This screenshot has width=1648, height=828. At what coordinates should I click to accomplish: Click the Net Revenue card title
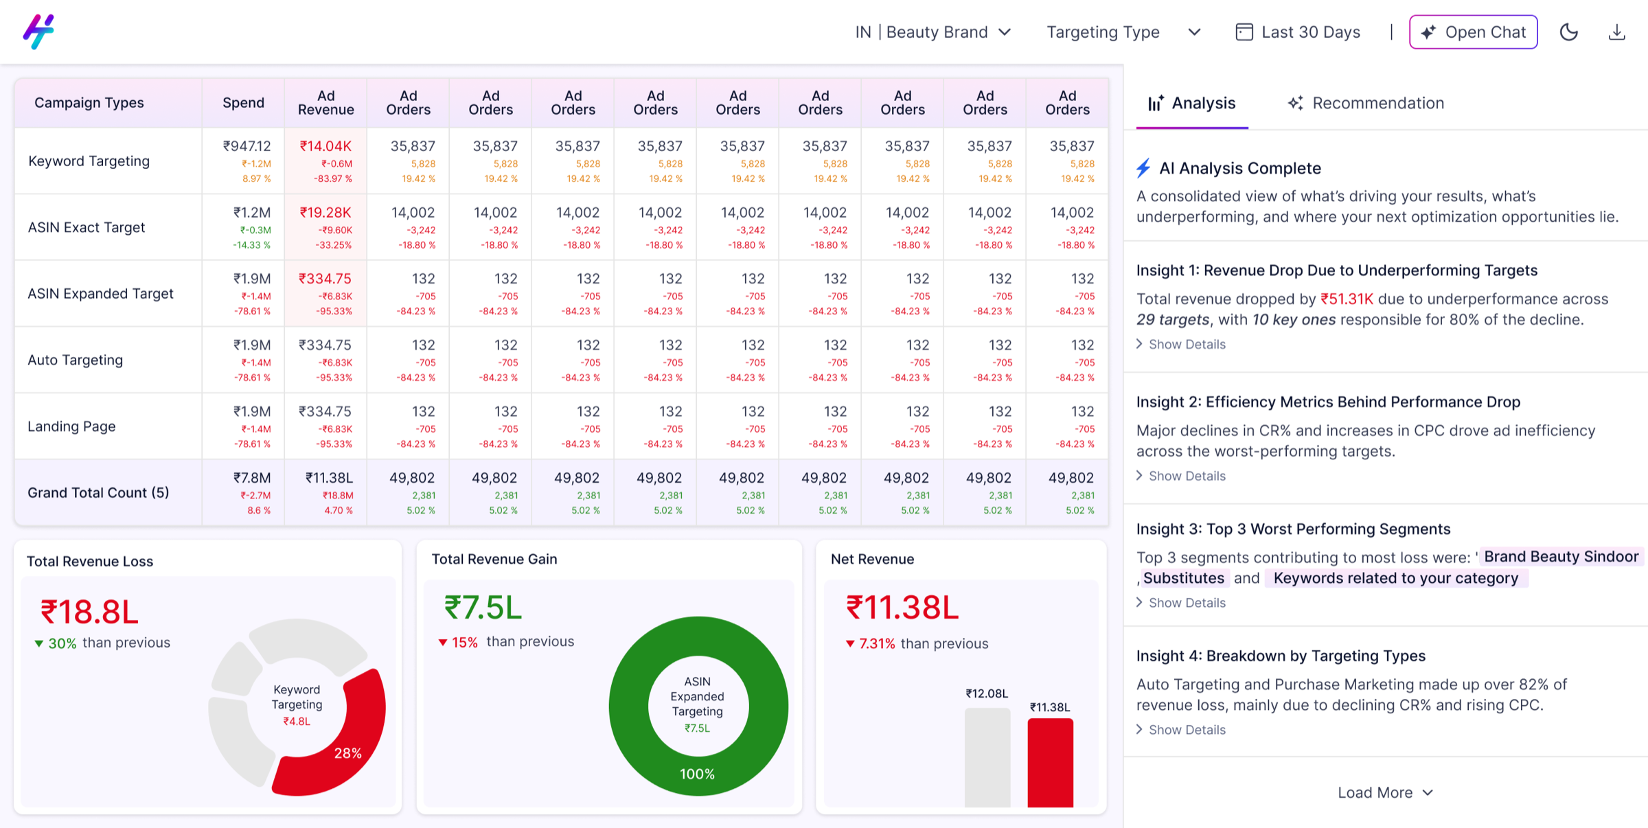tap(872, 559)
